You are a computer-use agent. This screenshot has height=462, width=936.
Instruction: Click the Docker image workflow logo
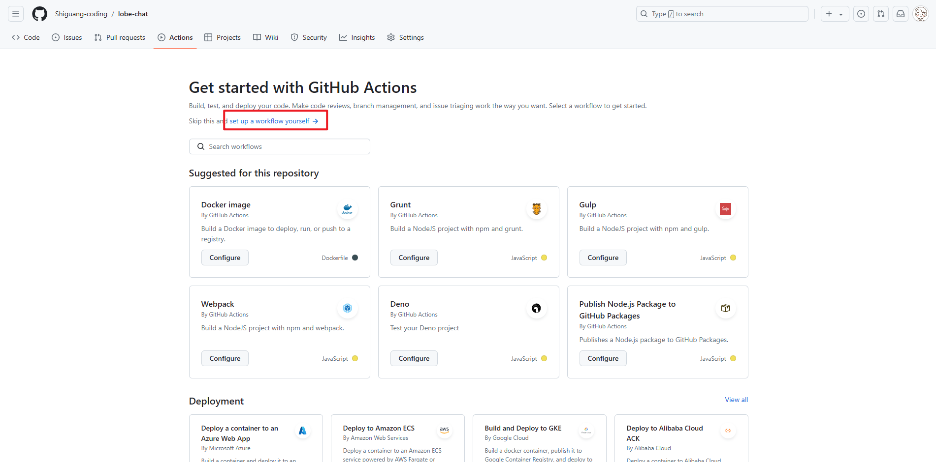pyautogui.click(x=348, y=209)
